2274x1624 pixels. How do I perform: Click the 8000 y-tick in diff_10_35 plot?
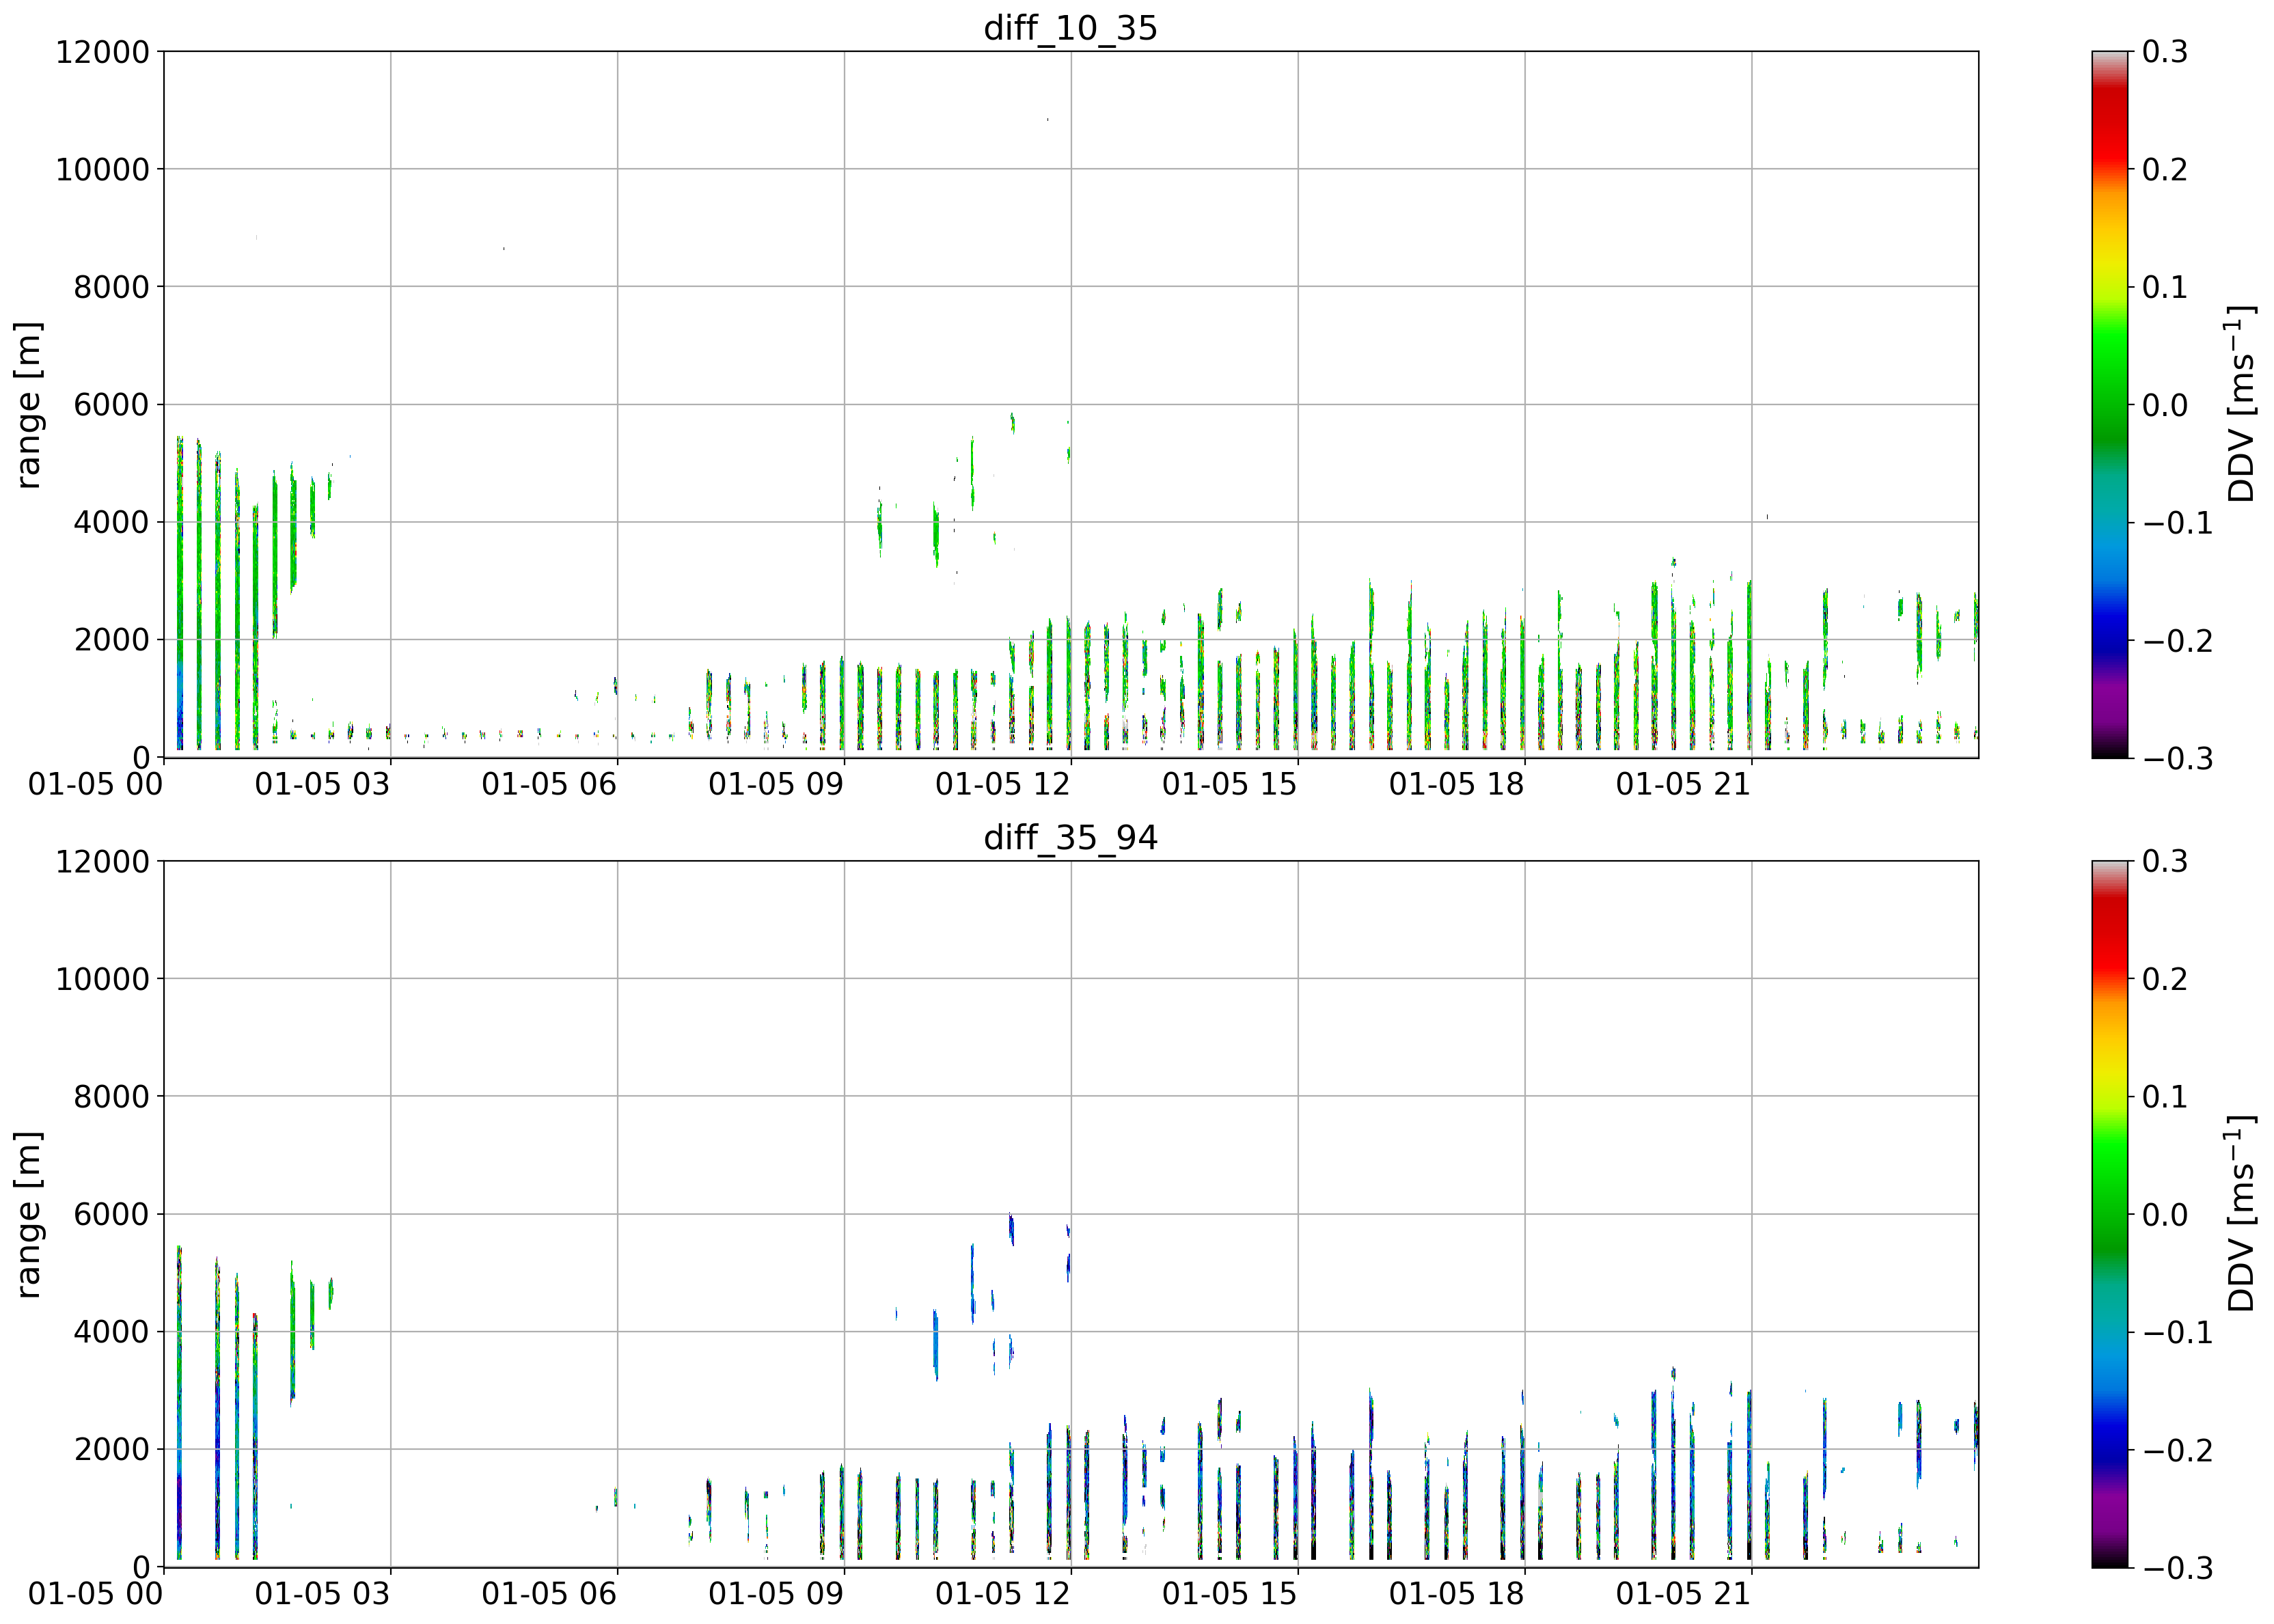(111, 287)
